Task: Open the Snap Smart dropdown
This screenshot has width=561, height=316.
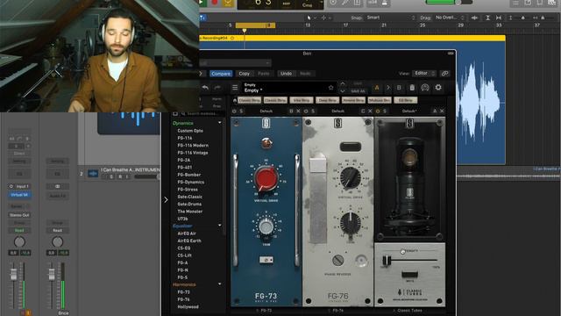Action: coord(390,18)
